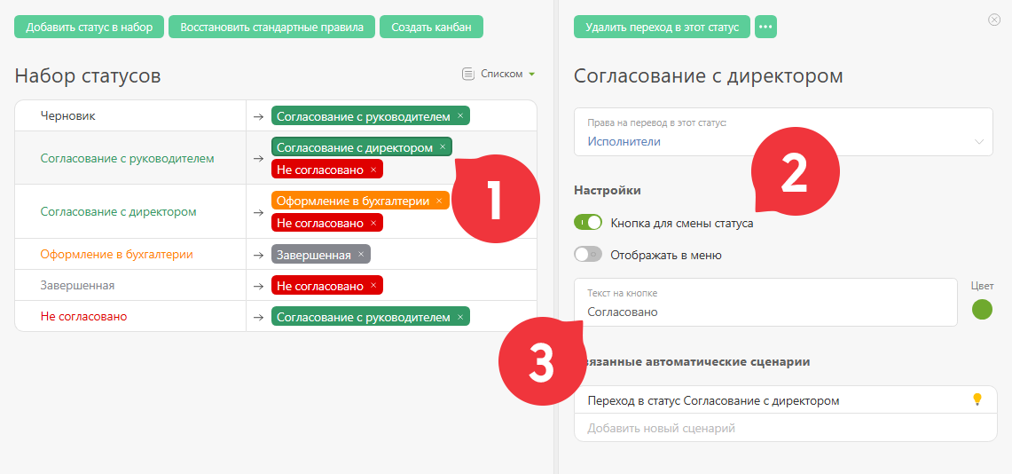1012x474 pixels.
Task: Click 'Добавить статус в набор' button
Action: pos(89,28)
